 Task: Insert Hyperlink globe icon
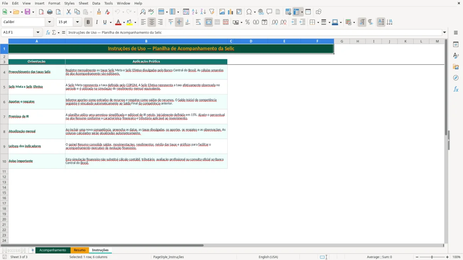tap(261, 12)
